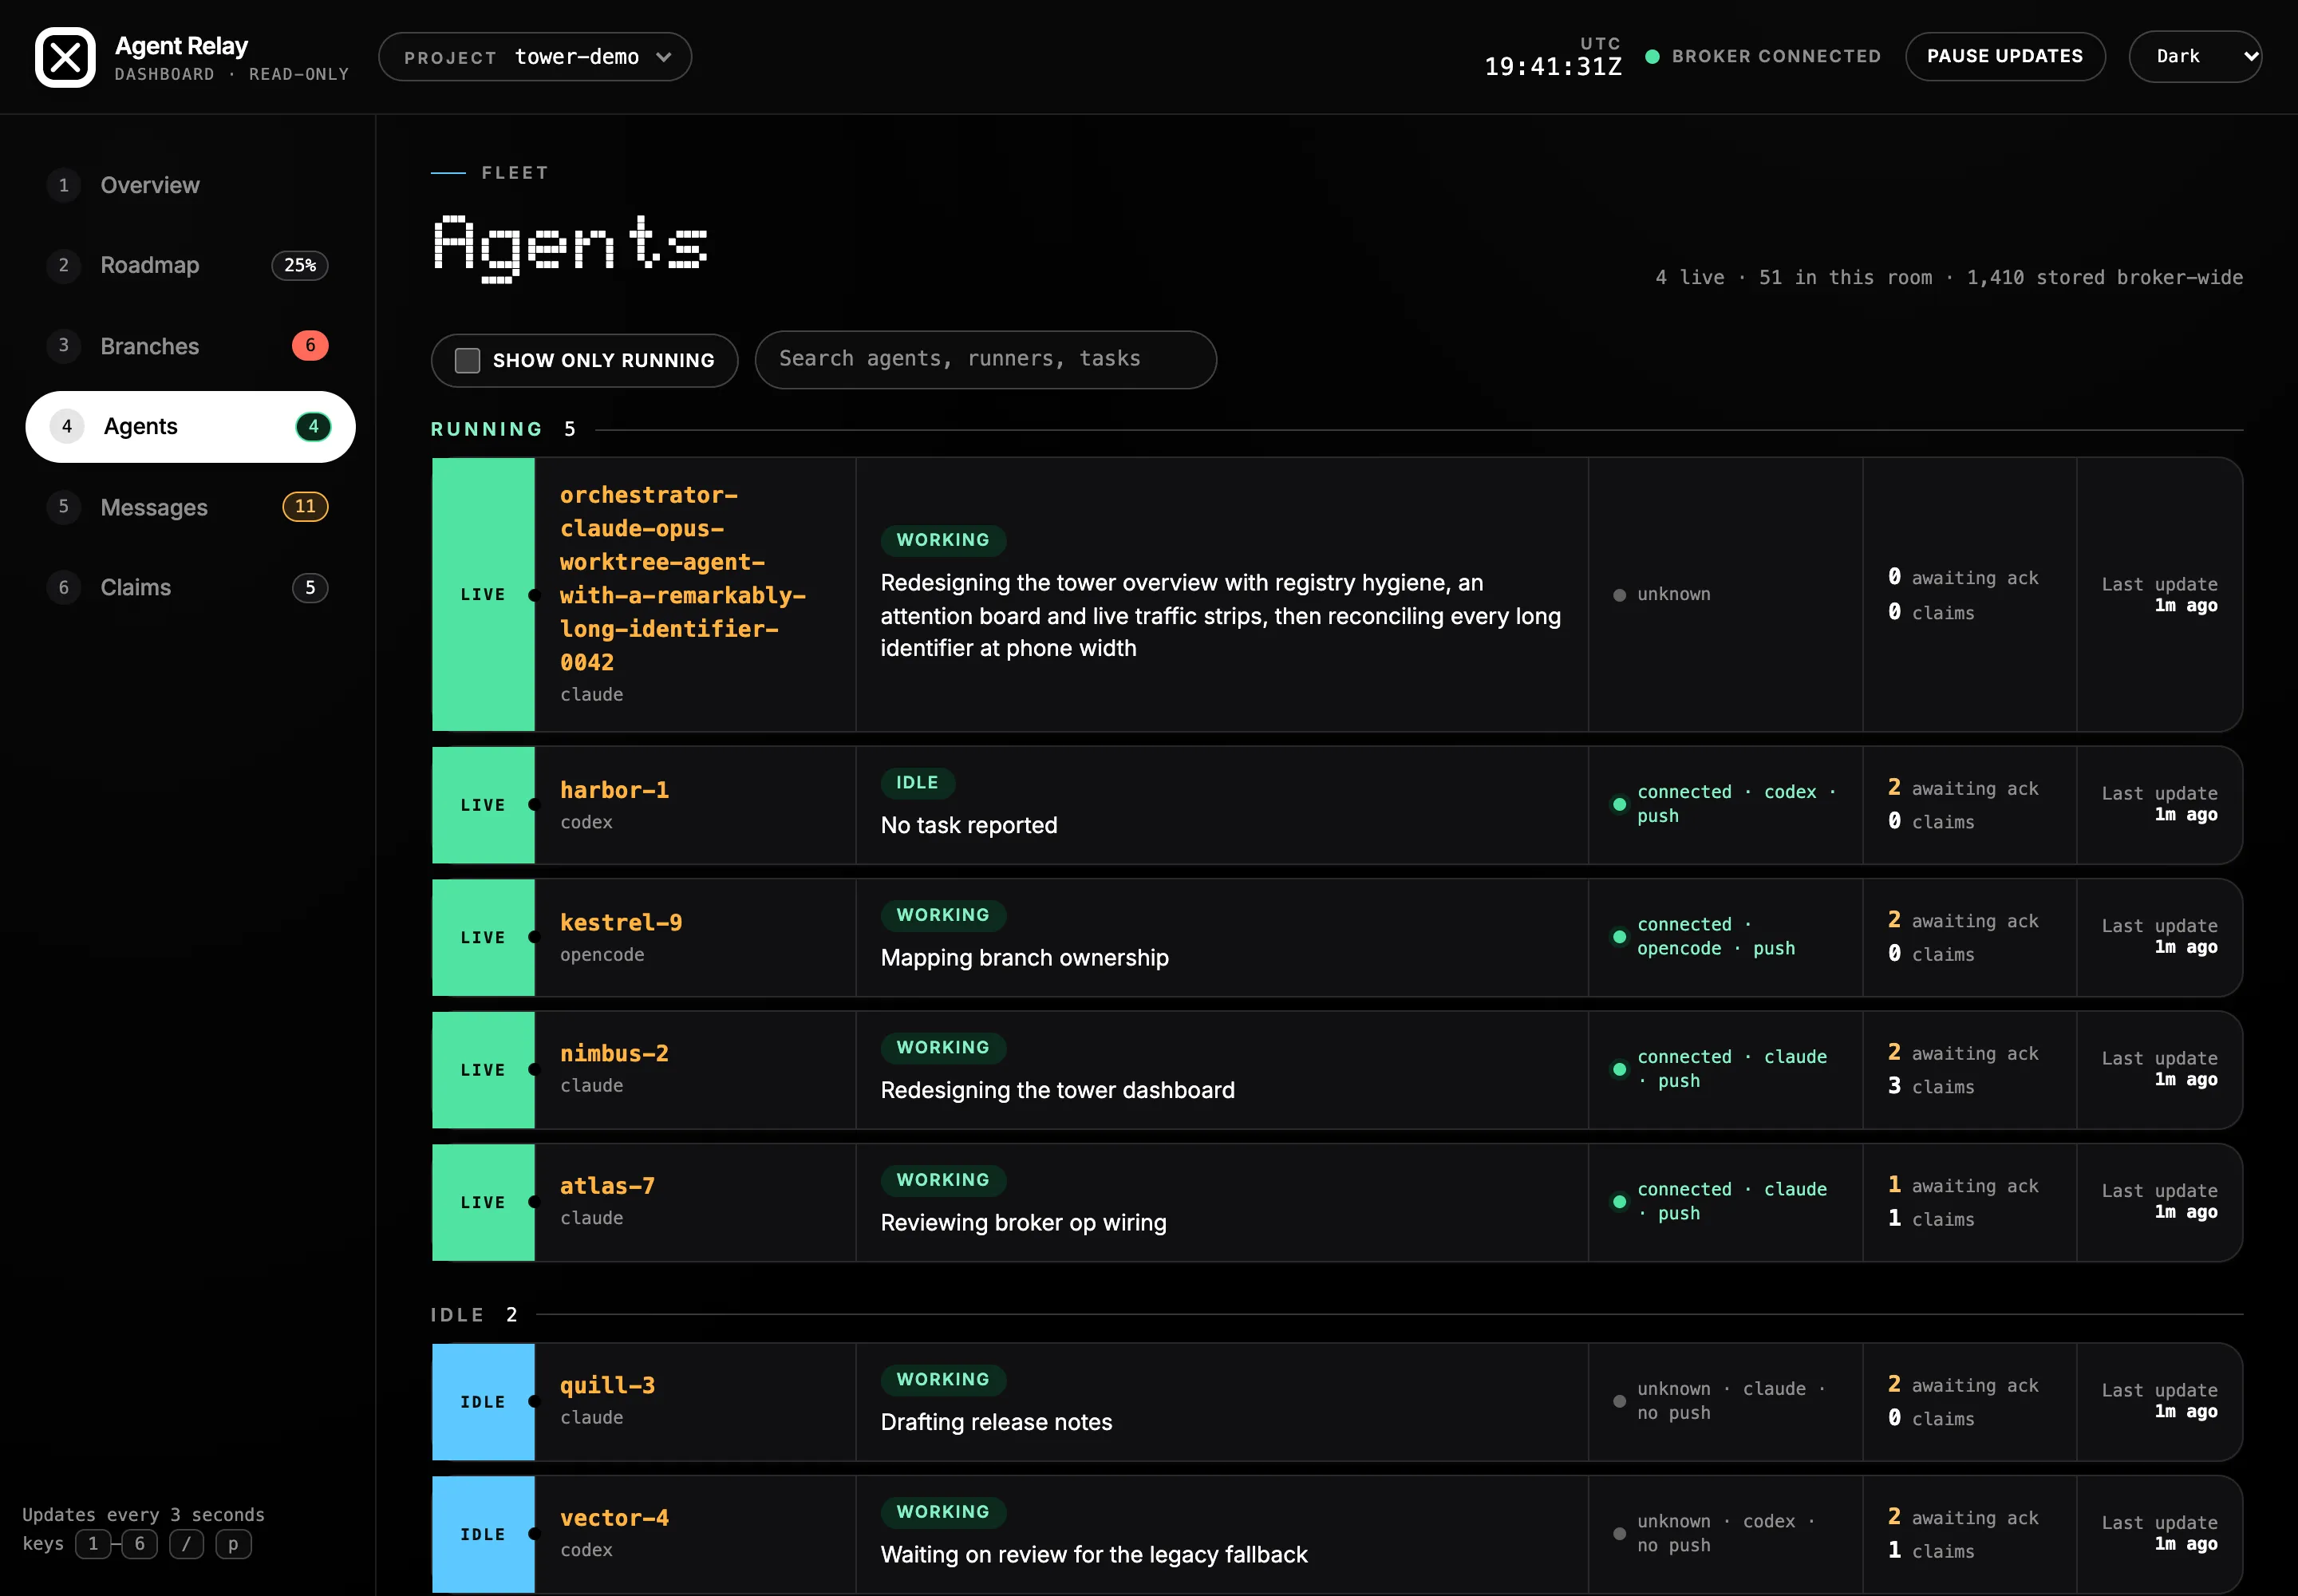Open the Branches section

190,346
